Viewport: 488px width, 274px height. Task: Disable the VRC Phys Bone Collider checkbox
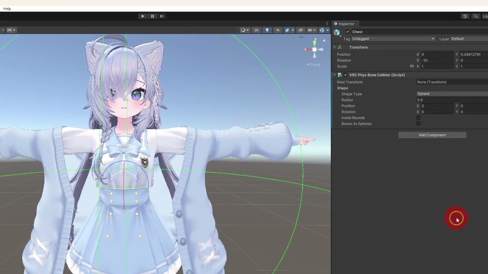coord(345,75)
